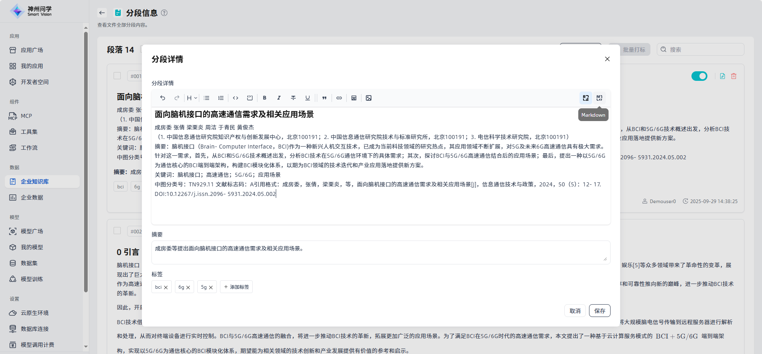
Task: Click the undo icon in editor toolbar
Action: [x=163, y=98]
